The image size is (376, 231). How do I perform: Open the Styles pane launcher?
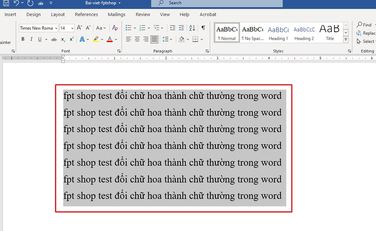[350, 51]
